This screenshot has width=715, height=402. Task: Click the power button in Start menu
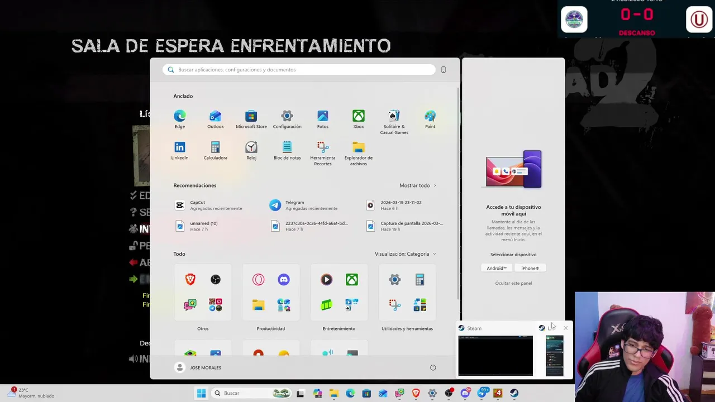click(x=433, y=367)
